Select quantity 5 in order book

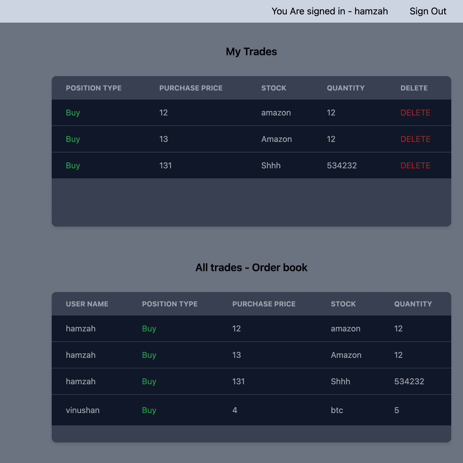coord(397,410)
